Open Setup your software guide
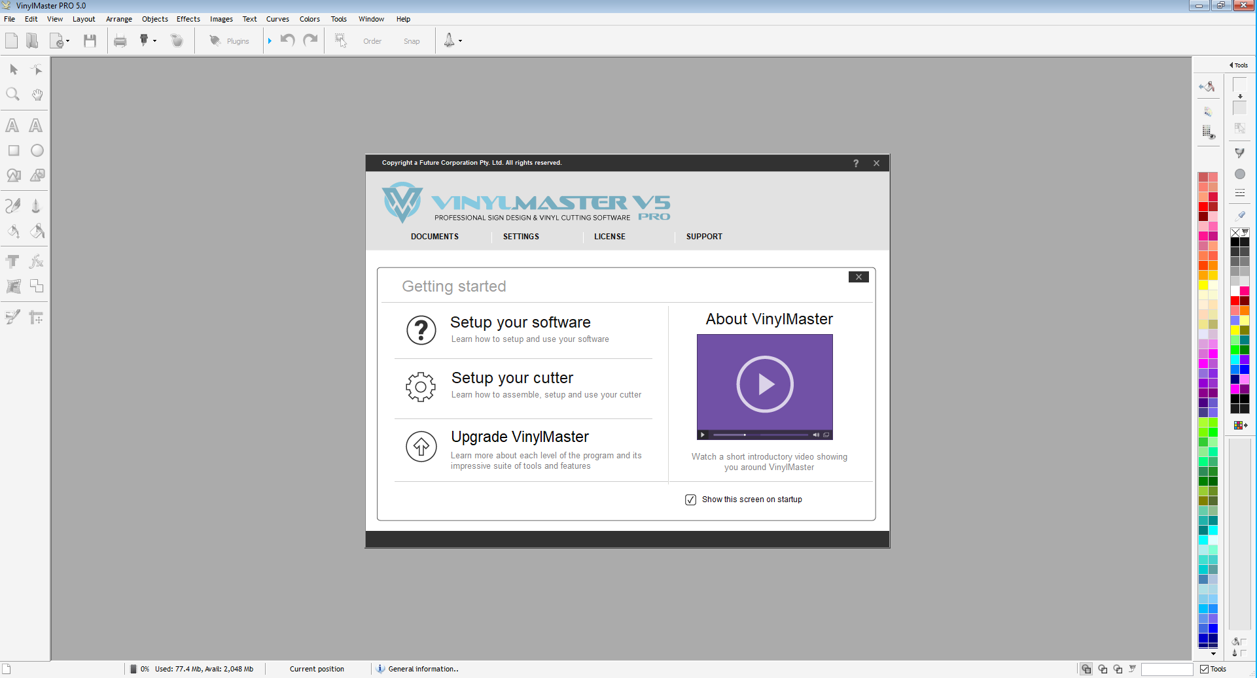This screenshot has width=1257, height=678. 520,322
